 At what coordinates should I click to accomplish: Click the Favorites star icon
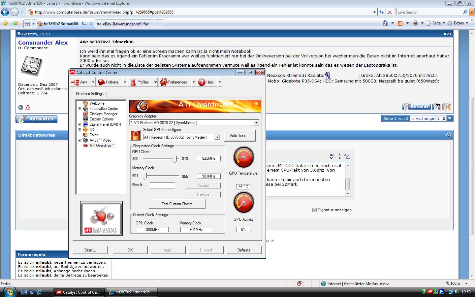[5, 23]
